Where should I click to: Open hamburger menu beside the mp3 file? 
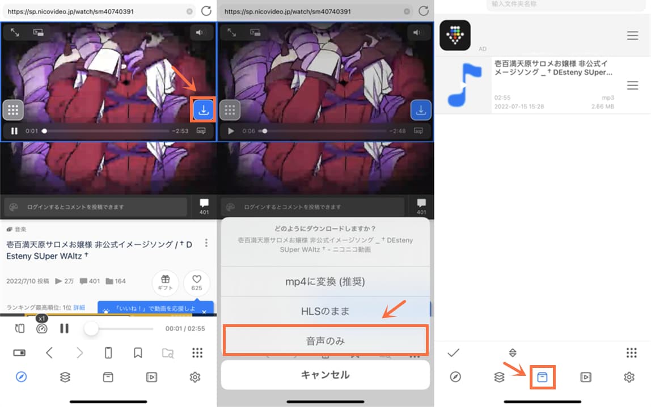click(x=632, y=86)
